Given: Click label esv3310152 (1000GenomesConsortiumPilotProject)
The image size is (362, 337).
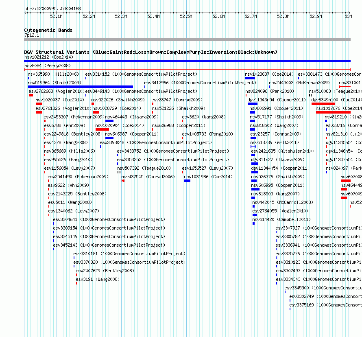Looking at the screenshot, I should point(141,74).
